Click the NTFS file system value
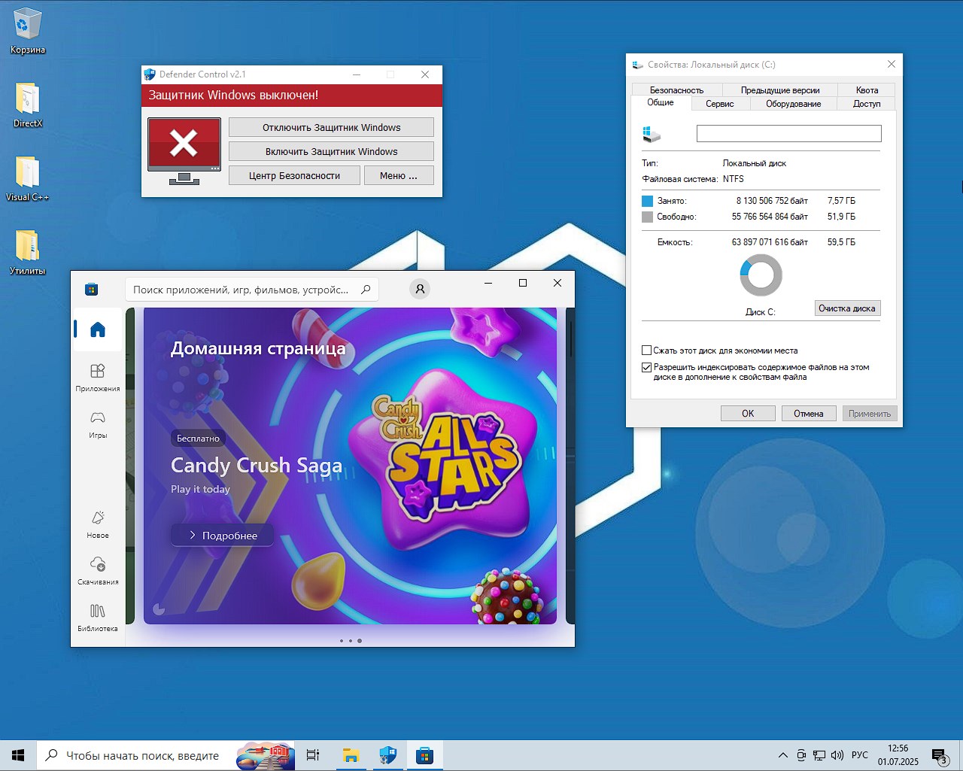Viewport: 963px width, 771px height. (734, 179)
